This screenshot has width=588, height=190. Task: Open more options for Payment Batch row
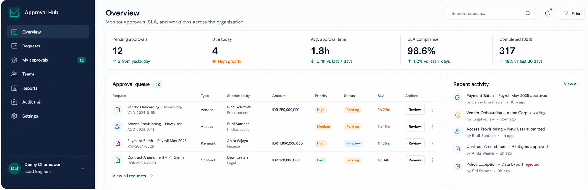[432, 143]
